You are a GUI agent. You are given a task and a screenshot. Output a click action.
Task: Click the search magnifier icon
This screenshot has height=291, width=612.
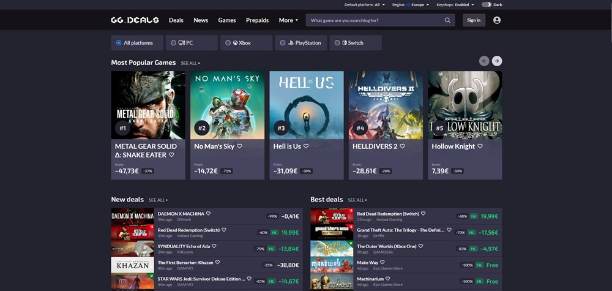pos(447,20)
